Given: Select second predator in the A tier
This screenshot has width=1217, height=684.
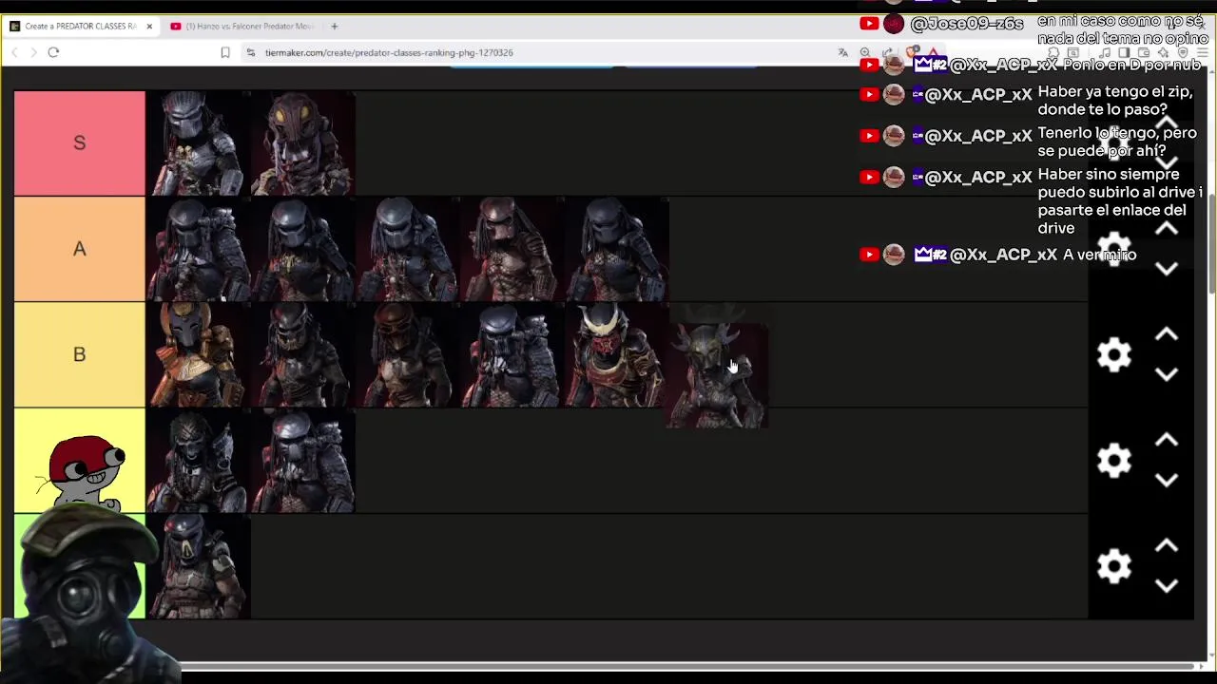Looking at the screenshot, I should (302, 249).
